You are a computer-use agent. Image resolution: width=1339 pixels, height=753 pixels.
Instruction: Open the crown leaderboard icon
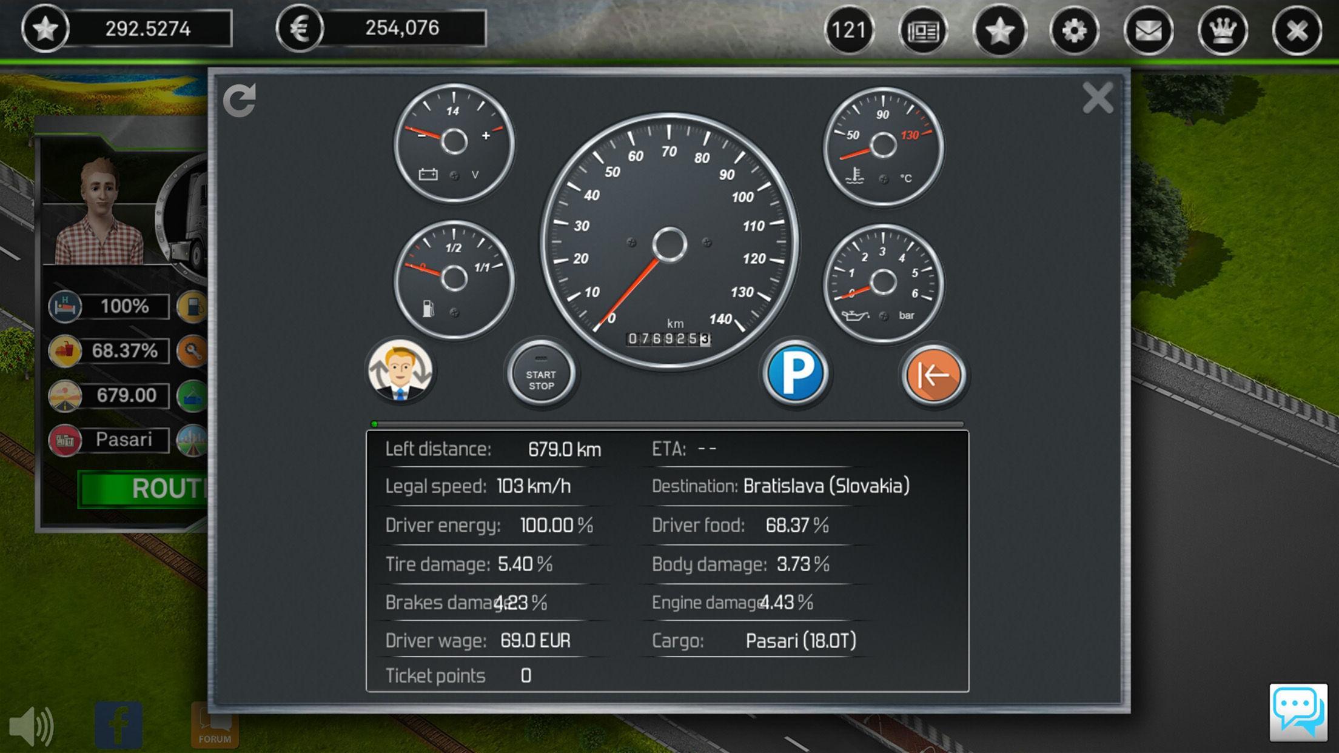pyautogui.click(x=1223, y=30)
